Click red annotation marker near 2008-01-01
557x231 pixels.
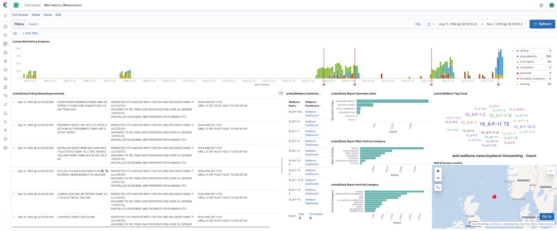(324, 84)
